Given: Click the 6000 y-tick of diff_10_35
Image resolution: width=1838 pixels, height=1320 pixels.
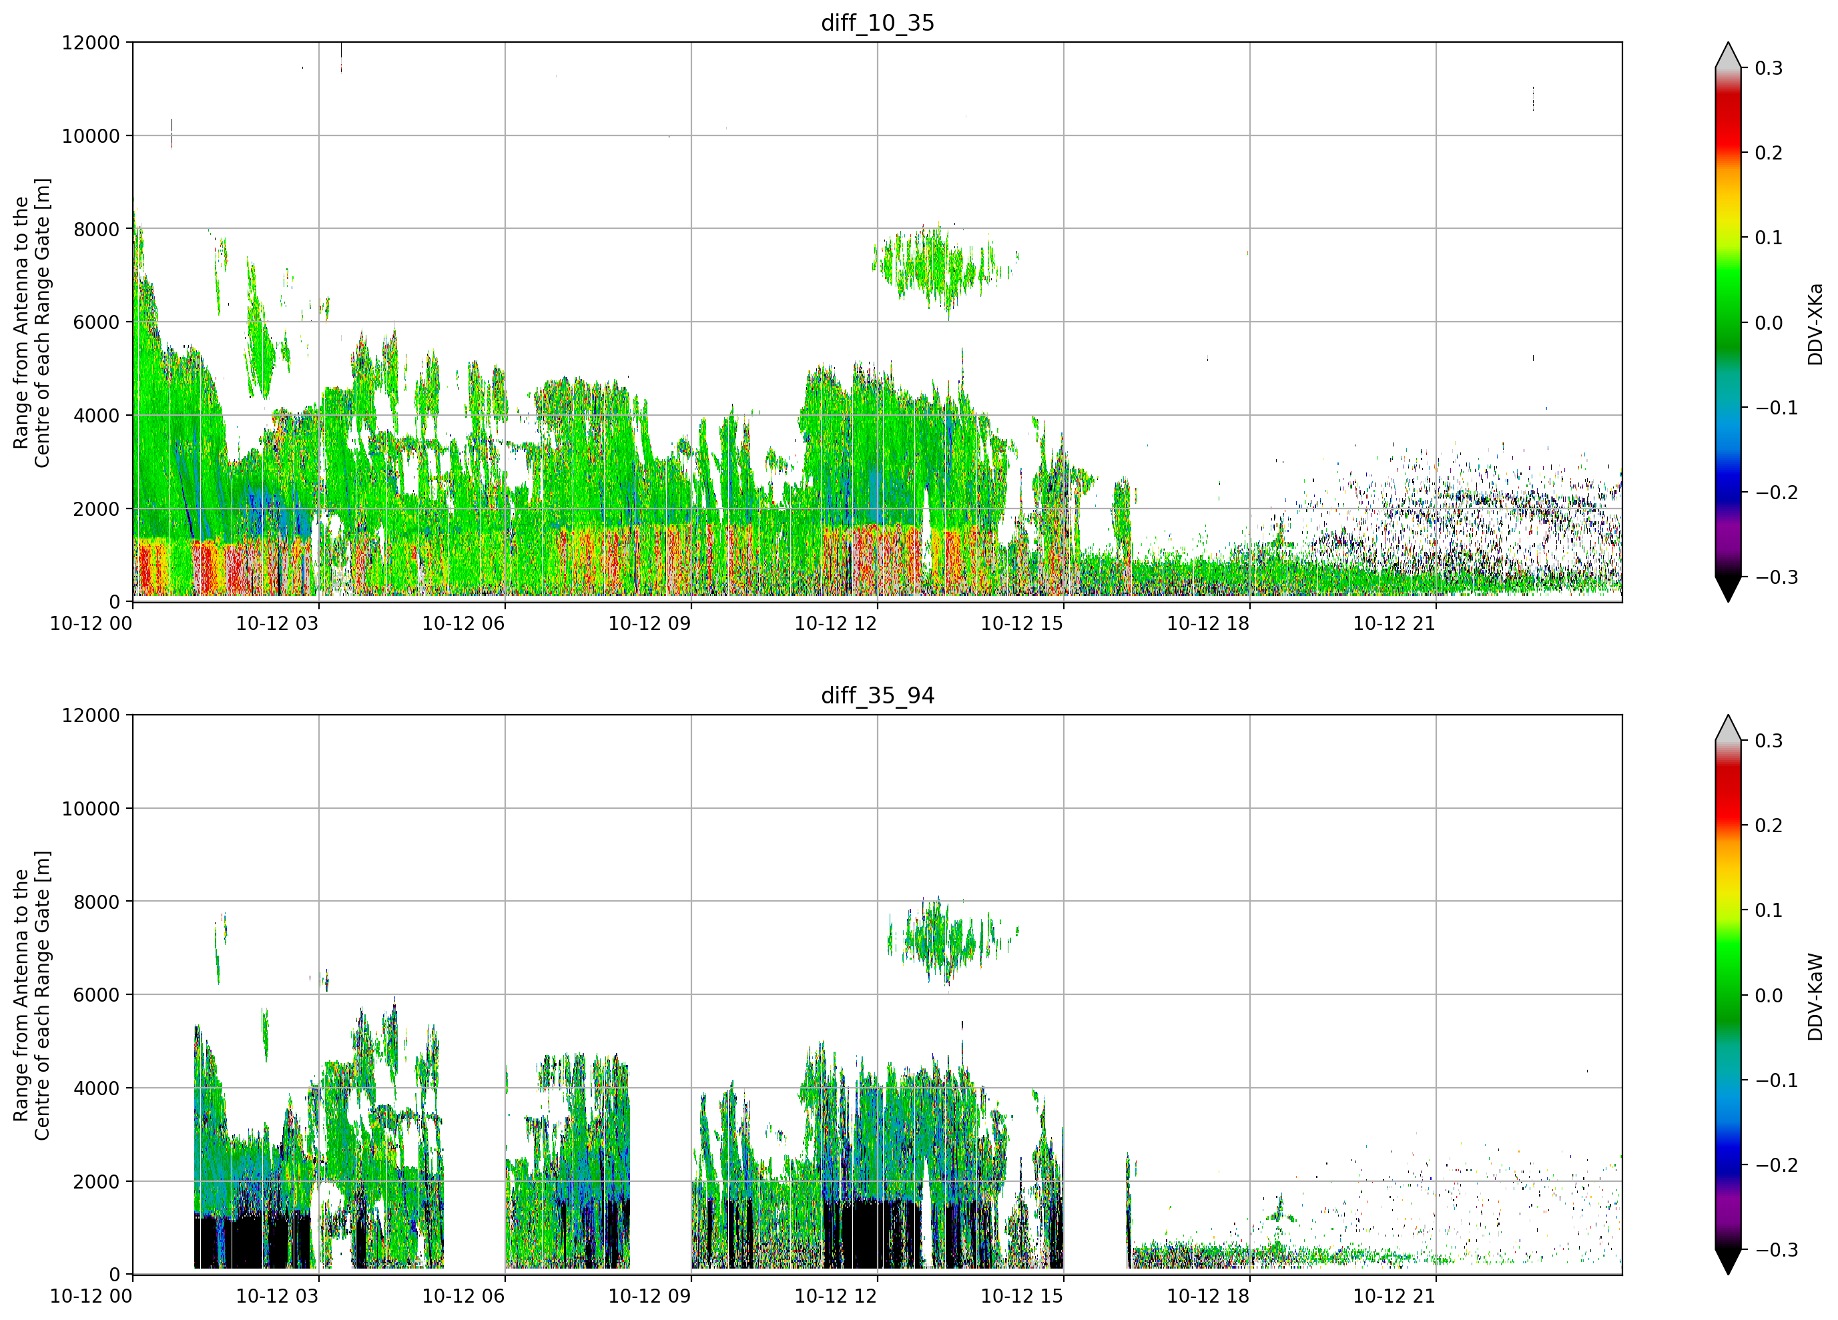Looking at the screenshot, I should point(96,322).
